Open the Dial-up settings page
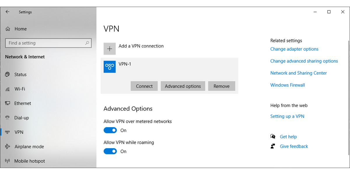350x175 pixels. click(22, 118)
